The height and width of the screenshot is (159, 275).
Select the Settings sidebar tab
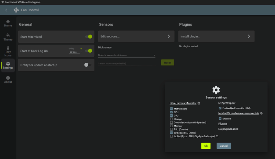tap(8, 65)
